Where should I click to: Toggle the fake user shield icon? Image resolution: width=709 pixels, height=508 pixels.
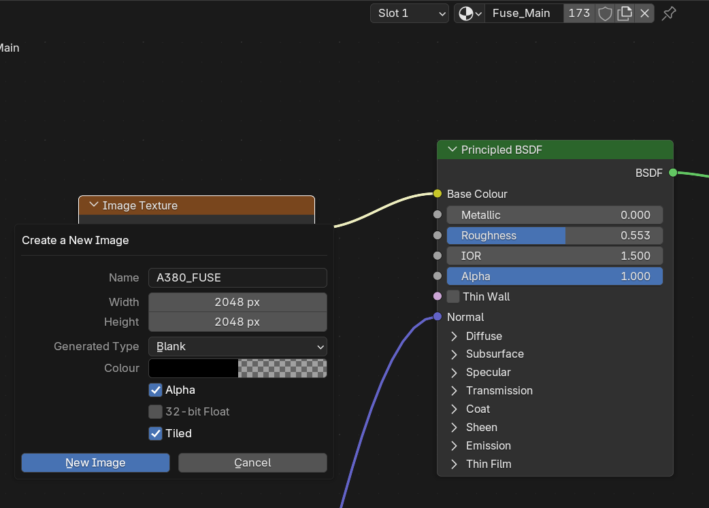coord(605,14)
